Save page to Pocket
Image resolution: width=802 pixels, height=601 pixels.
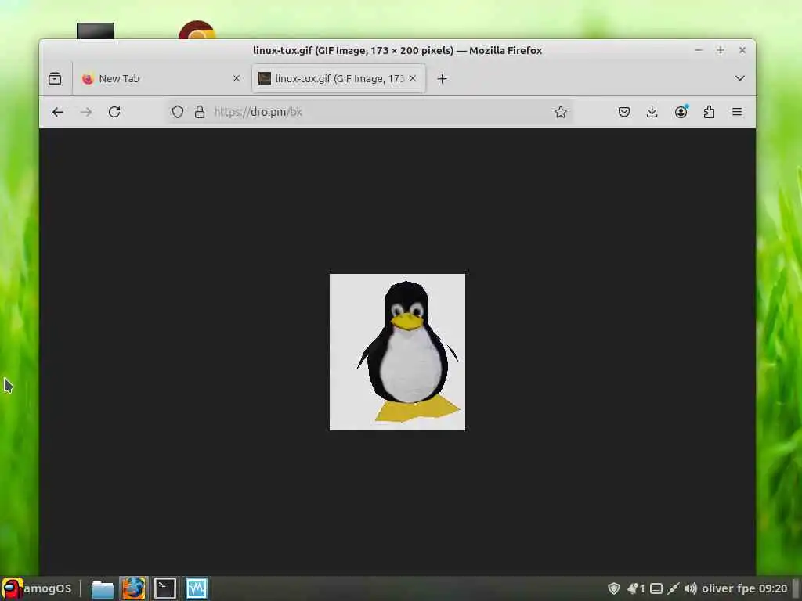pyautogui.click(x=624, y=112)
